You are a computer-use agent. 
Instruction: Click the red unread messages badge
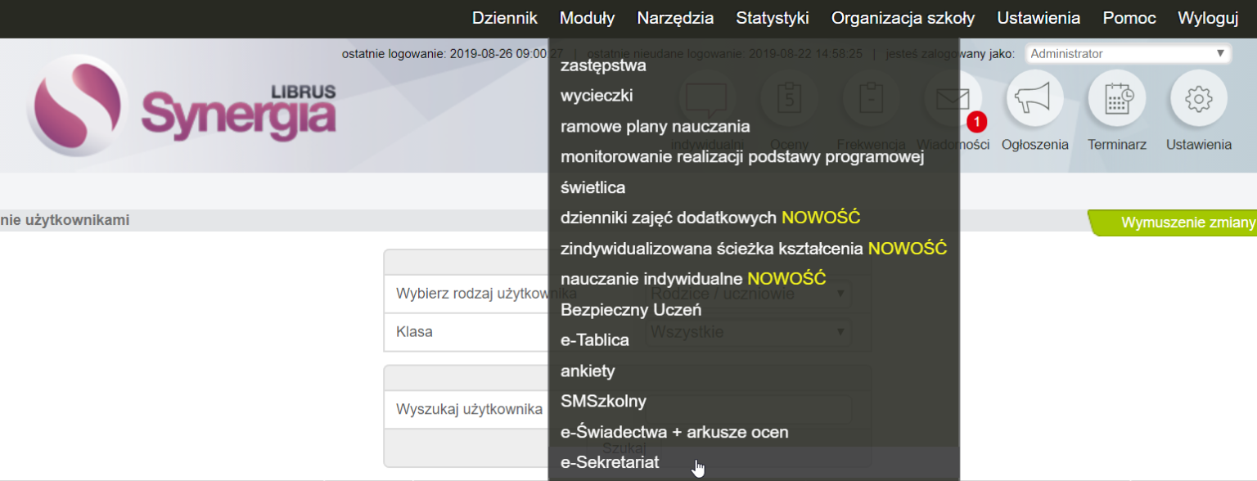pos(975,122)
